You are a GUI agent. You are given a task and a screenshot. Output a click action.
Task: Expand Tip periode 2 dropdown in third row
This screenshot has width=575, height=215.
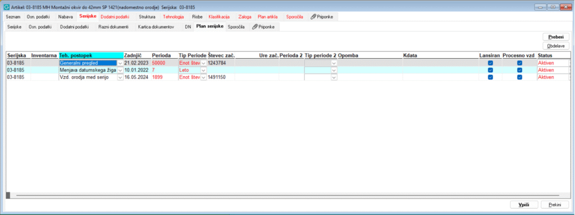click(334, 77)
